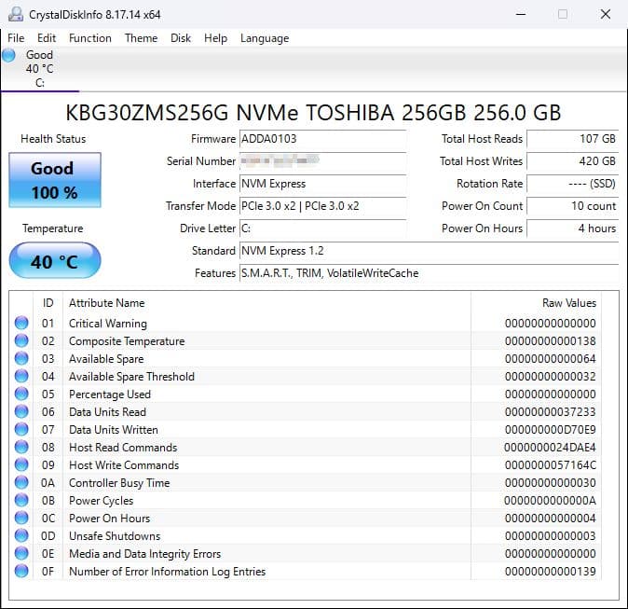Click raw value 000000057164C
Viewport: 628px width, 609px height.
coord(551,465)
